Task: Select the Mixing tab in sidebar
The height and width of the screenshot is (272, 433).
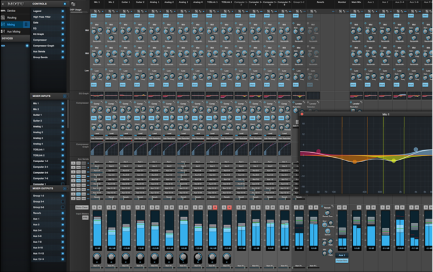Action: click(x=12, y=25)
